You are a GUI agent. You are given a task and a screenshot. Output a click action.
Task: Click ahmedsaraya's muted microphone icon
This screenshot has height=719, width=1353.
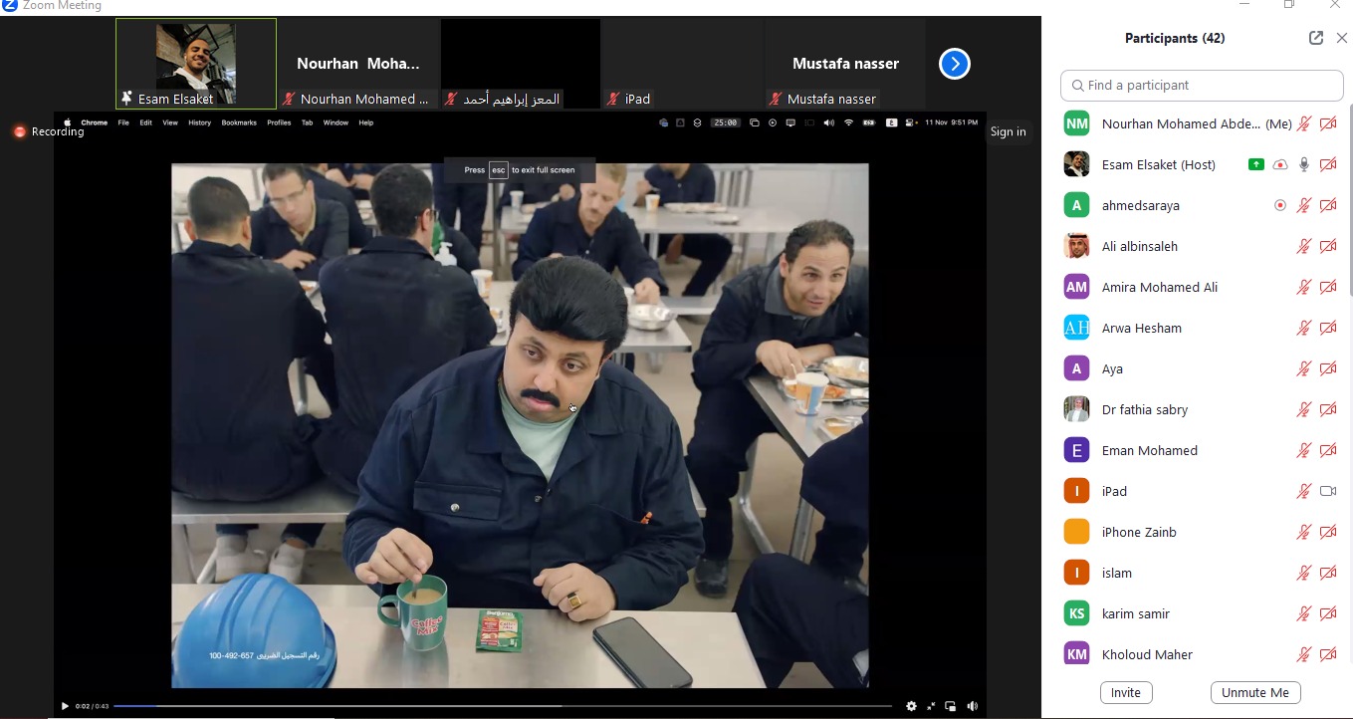coord(1303,205)
